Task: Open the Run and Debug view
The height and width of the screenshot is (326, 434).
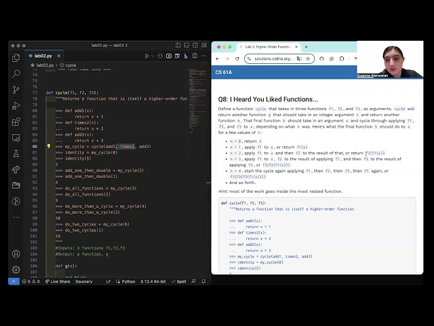Action: (16, 106)
